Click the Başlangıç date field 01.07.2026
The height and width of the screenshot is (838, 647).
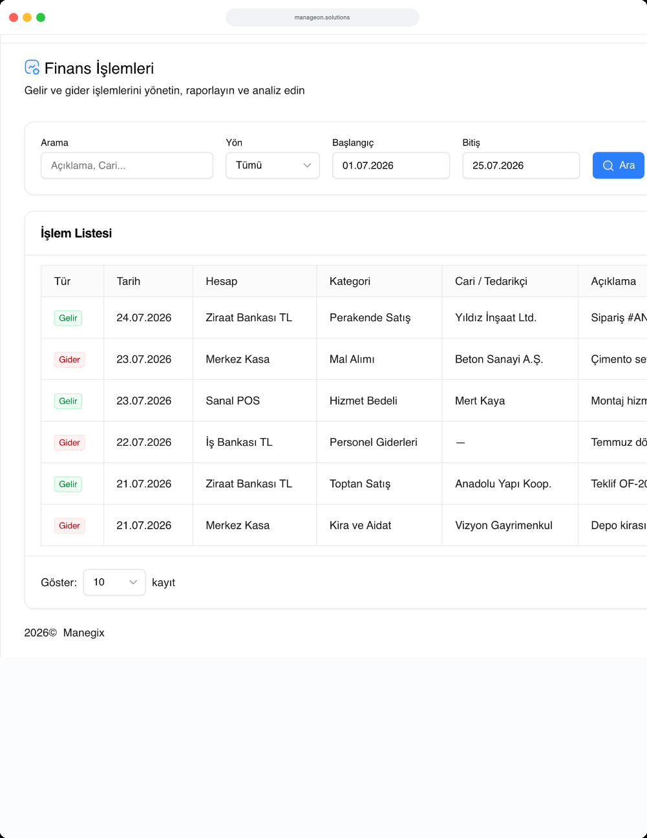tap(391, 165)
